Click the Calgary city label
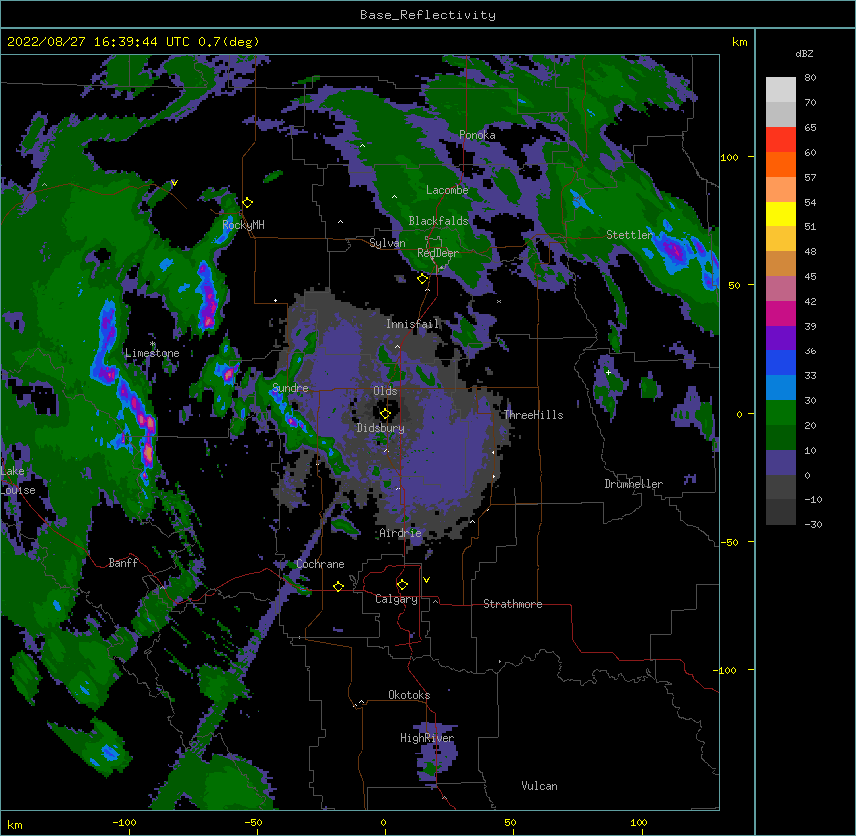 coord(396,599)
